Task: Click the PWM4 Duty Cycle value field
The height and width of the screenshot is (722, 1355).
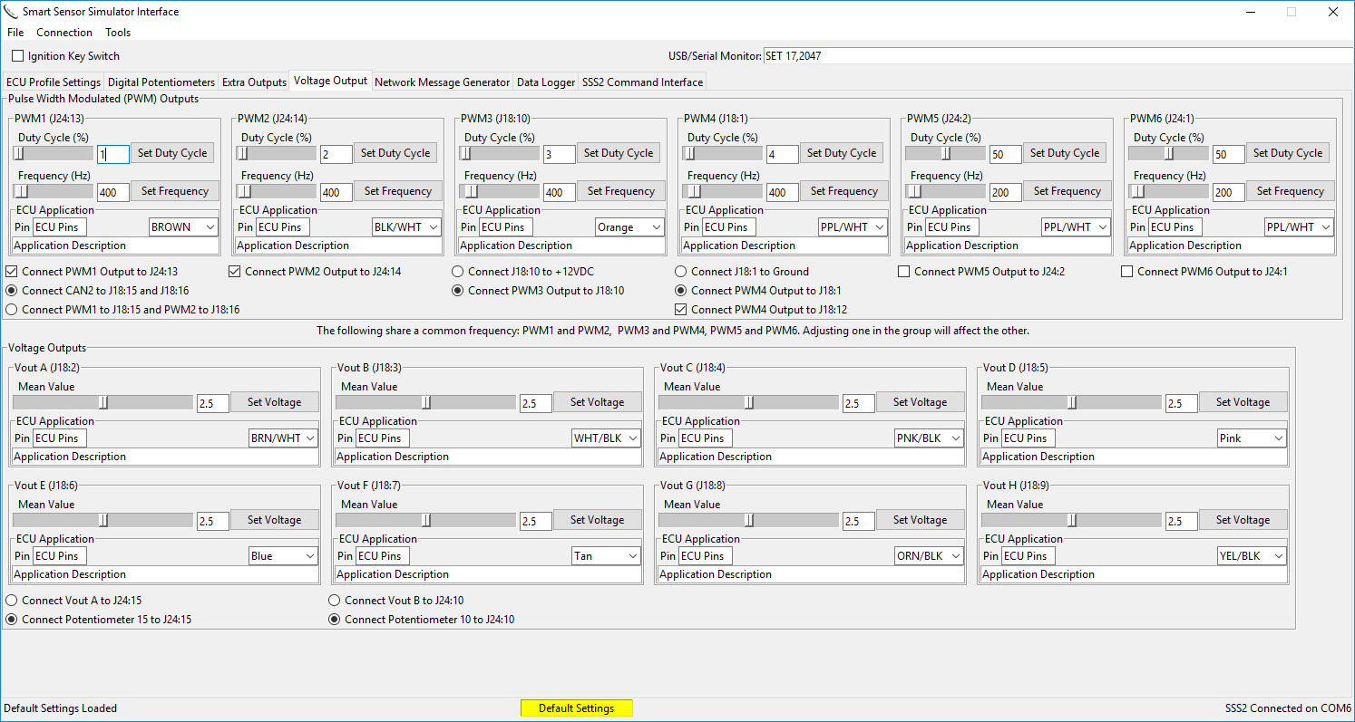Action: [783, 155]
